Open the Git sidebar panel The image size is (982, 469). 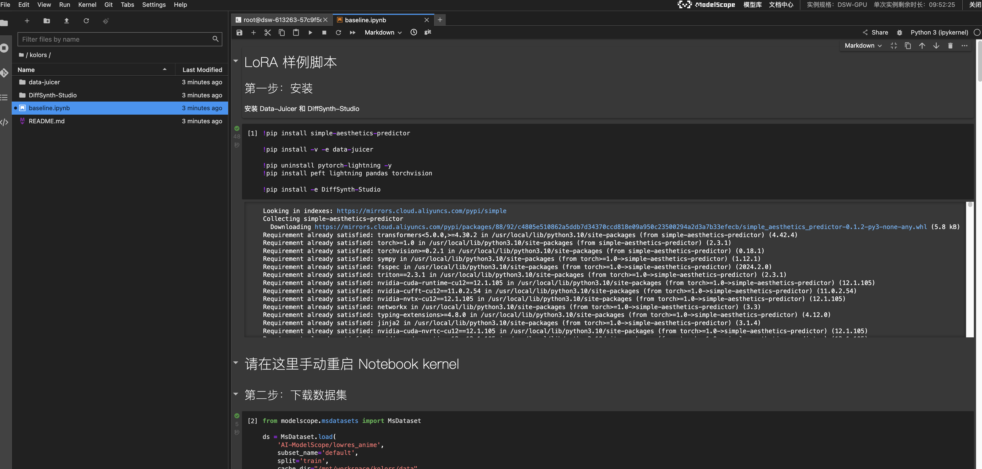click(4, 73)
